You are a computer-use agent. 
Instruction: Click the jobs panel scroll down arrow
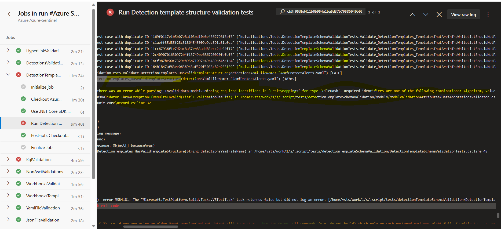93,226
